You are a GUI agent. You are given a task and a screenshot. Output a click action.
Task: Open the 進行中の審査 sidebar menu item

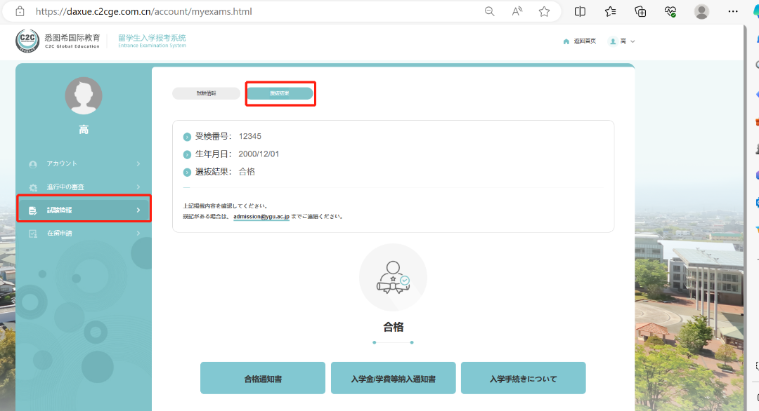84,187
